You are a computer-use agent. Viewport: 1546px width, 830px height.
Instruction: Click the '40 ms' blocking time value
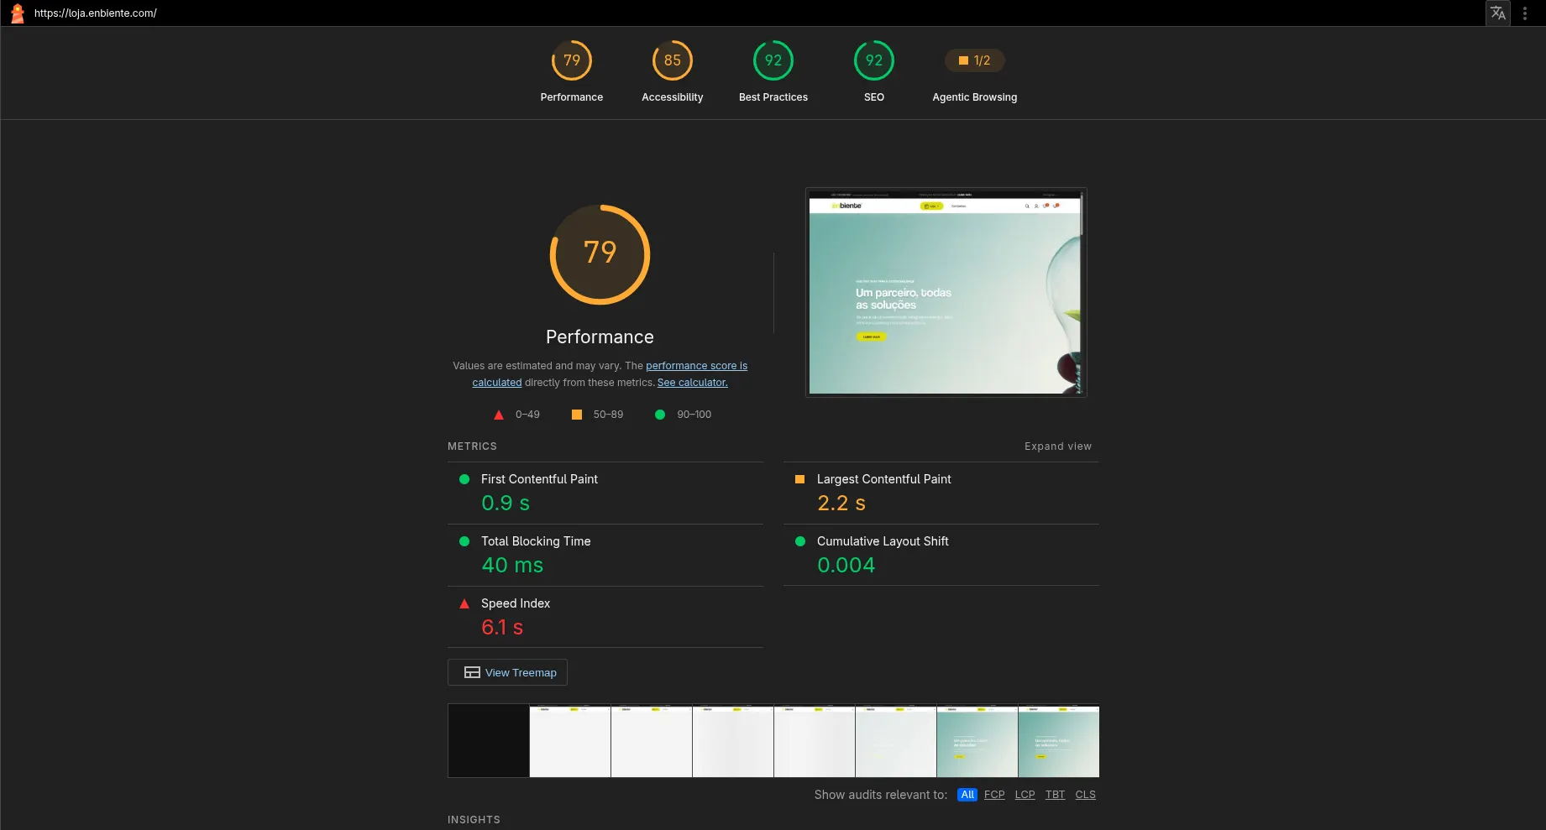click(x=512, y=565)
